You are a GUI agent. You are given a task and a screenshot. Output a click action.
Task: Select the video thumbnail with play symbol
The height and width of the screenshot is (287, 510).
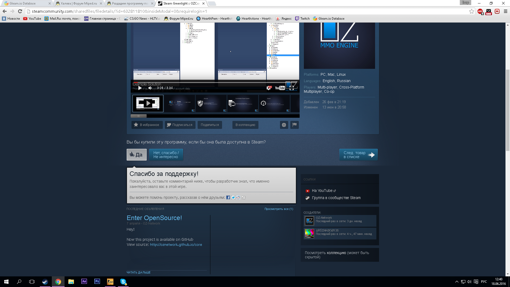pyautogui.click(x=148, y=103)
